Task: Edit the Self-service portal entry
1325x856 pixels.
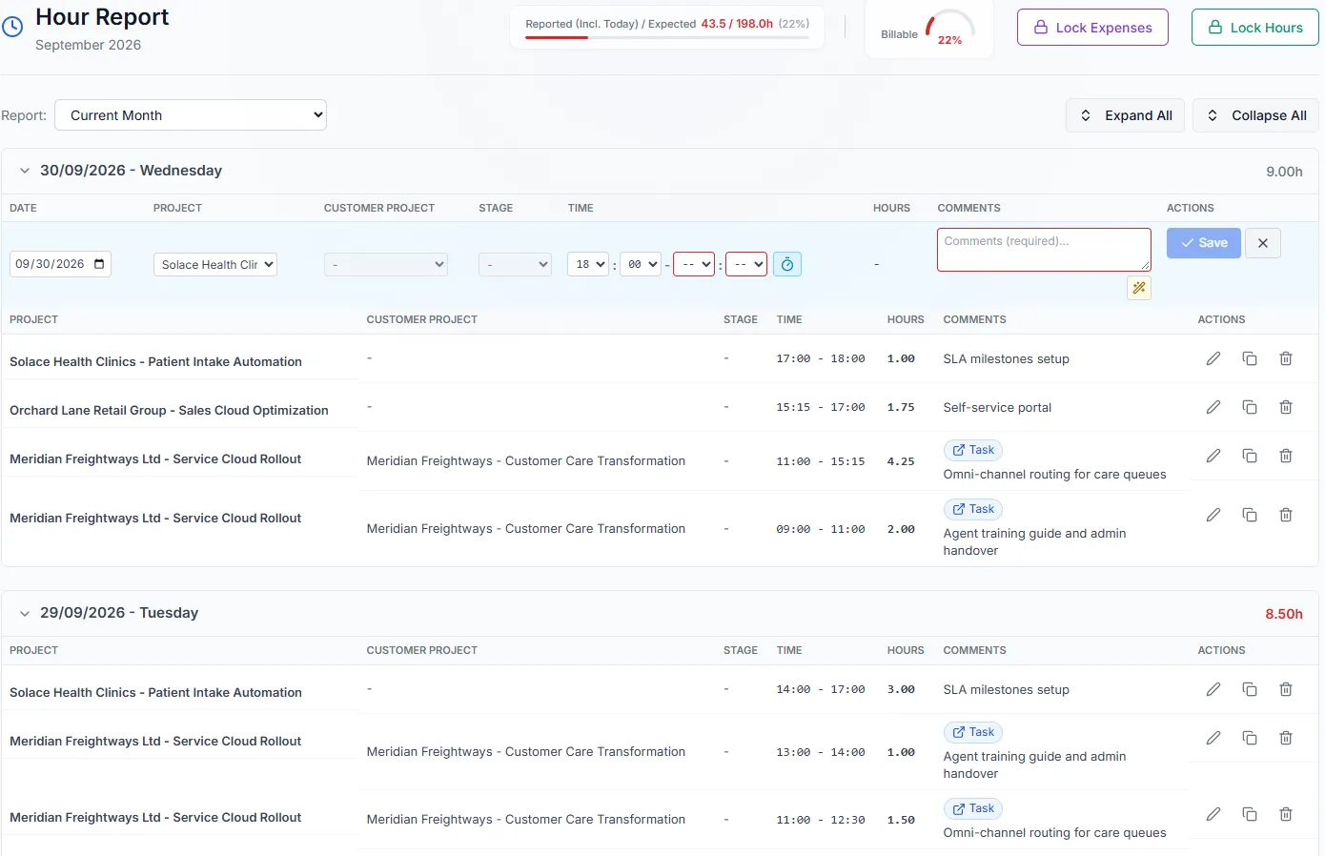Action: (x=1213, y=407)
